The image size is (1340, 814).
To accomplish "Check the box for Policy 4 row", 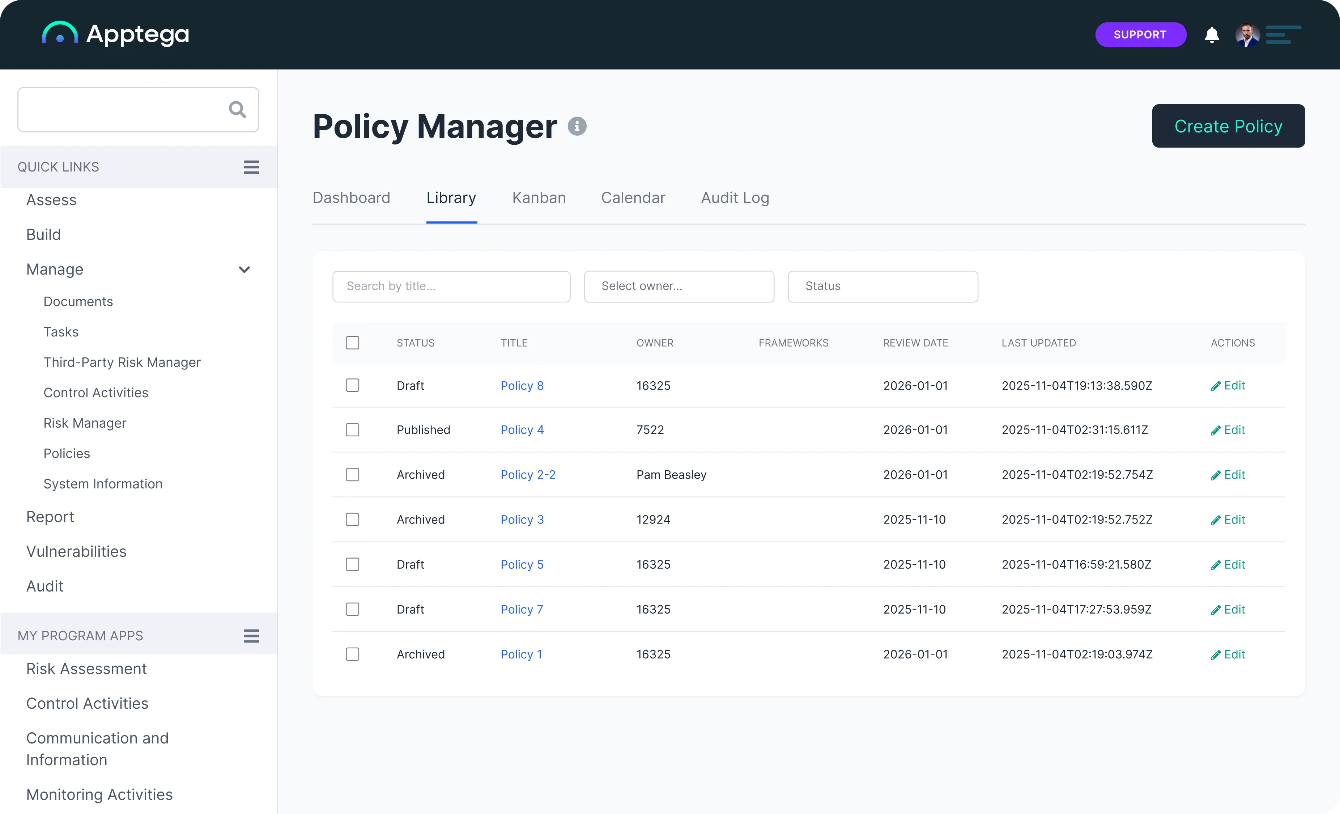I will [352, 430].
